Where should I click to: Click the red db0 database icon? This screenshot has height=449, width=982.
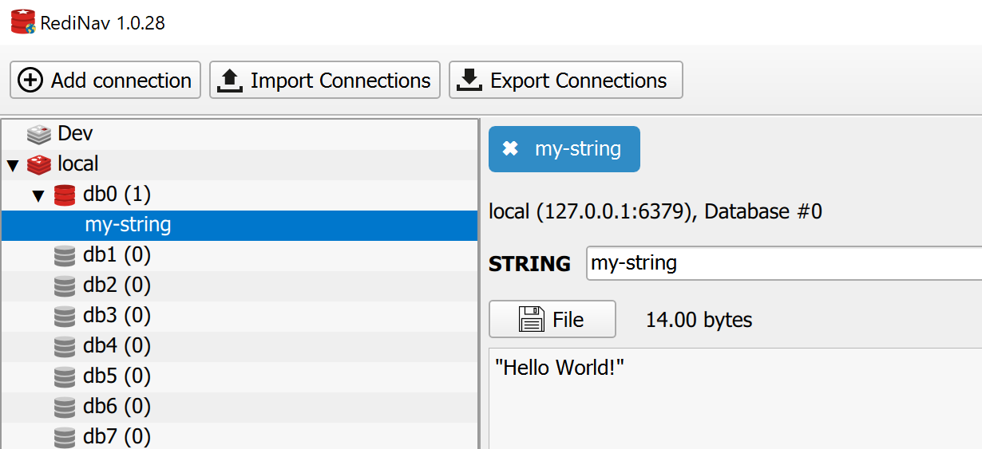(65, 195)
